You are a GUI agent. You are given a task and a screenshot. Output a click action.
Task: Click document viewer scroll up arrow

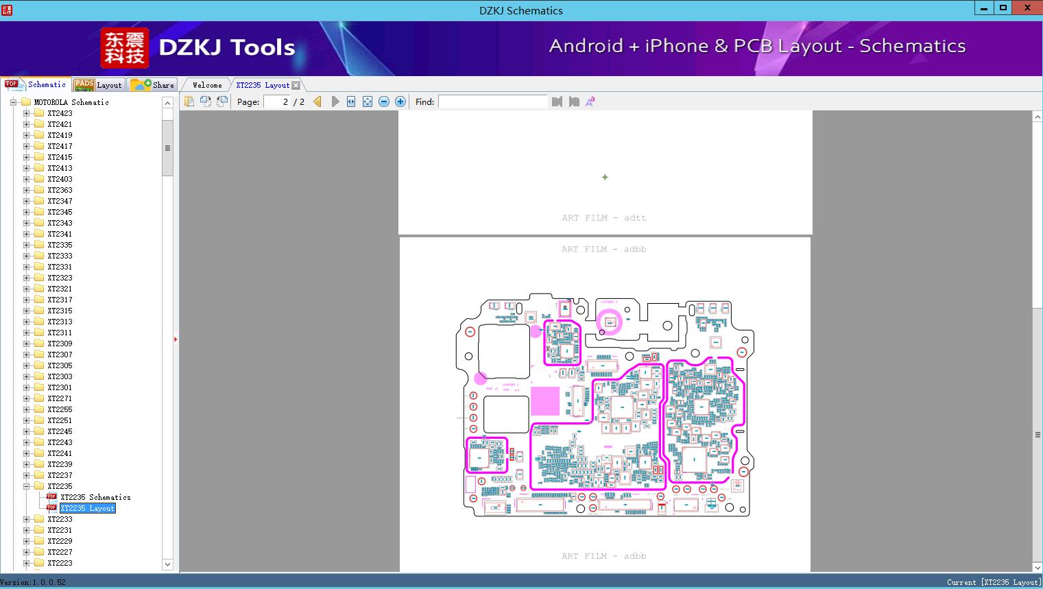1038,117
